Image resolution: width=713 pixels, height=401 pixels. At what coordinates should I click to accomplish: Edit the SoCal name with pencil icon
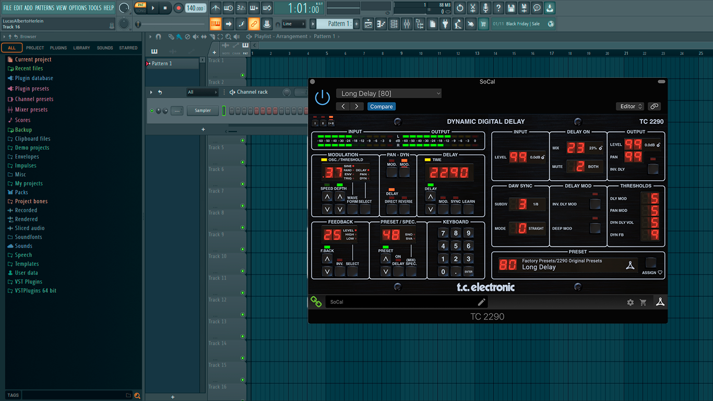pos(481,302)
